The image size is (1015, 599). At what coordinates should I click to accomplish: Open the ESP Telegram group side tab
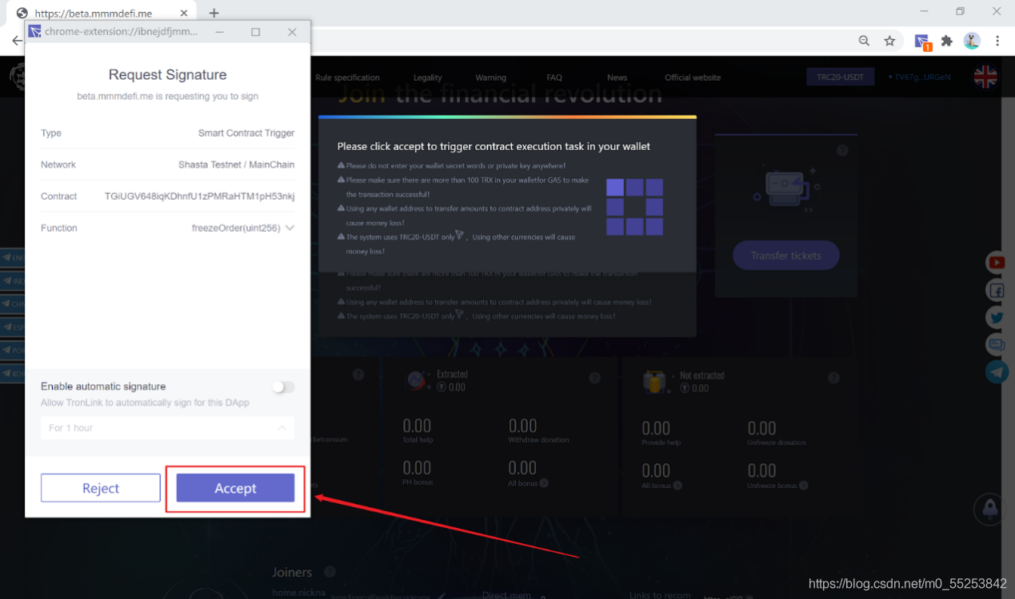pyautogui.click(x=12, y=327)
